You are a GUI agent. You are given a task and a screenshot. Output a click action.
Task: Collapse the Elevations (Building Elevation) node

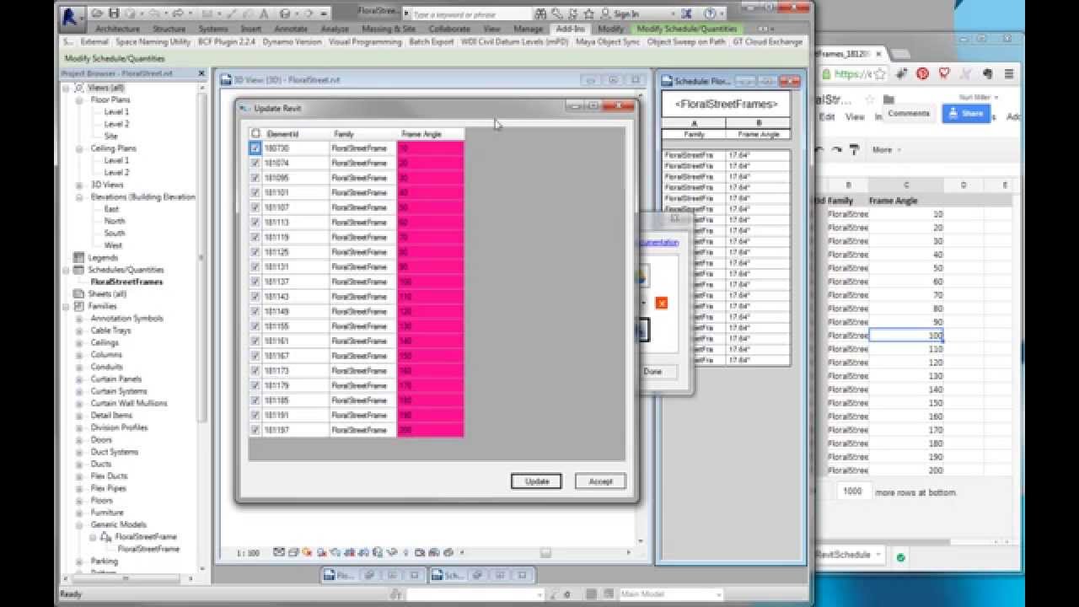click(x=80, y=196)
